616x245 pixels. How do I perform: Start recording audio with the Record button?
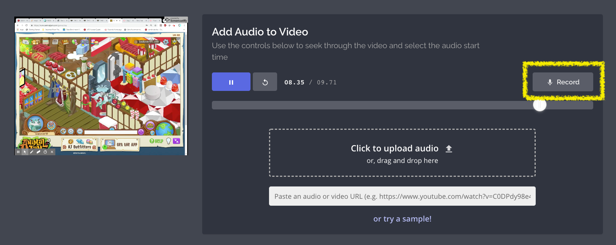[x=563, y=82]
